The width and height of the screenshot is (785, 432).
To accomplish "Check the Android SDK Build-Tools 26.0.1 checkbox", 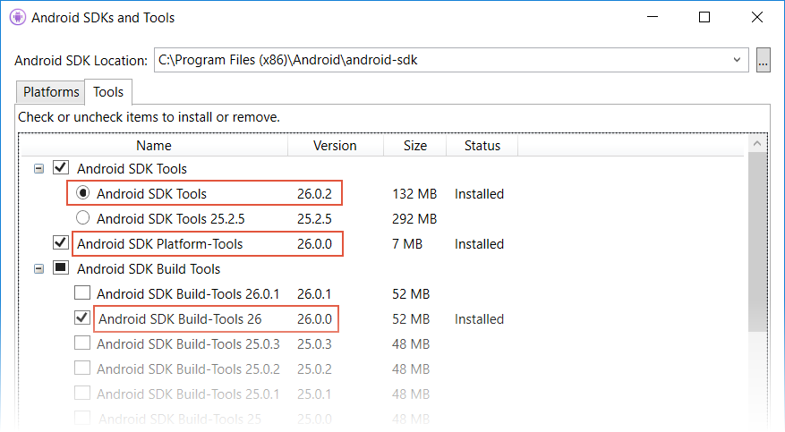I will click(82, 292).
